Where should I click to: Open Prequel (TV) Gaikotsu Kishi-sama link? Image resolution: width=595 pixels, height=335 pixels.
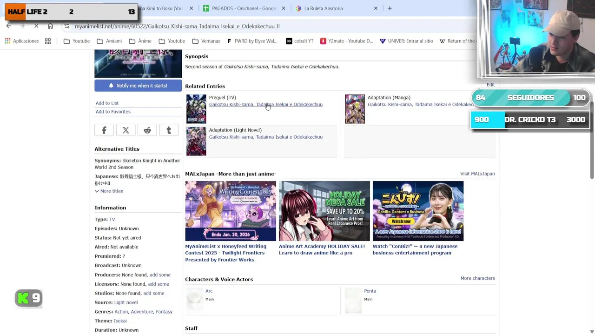point(265,104)
